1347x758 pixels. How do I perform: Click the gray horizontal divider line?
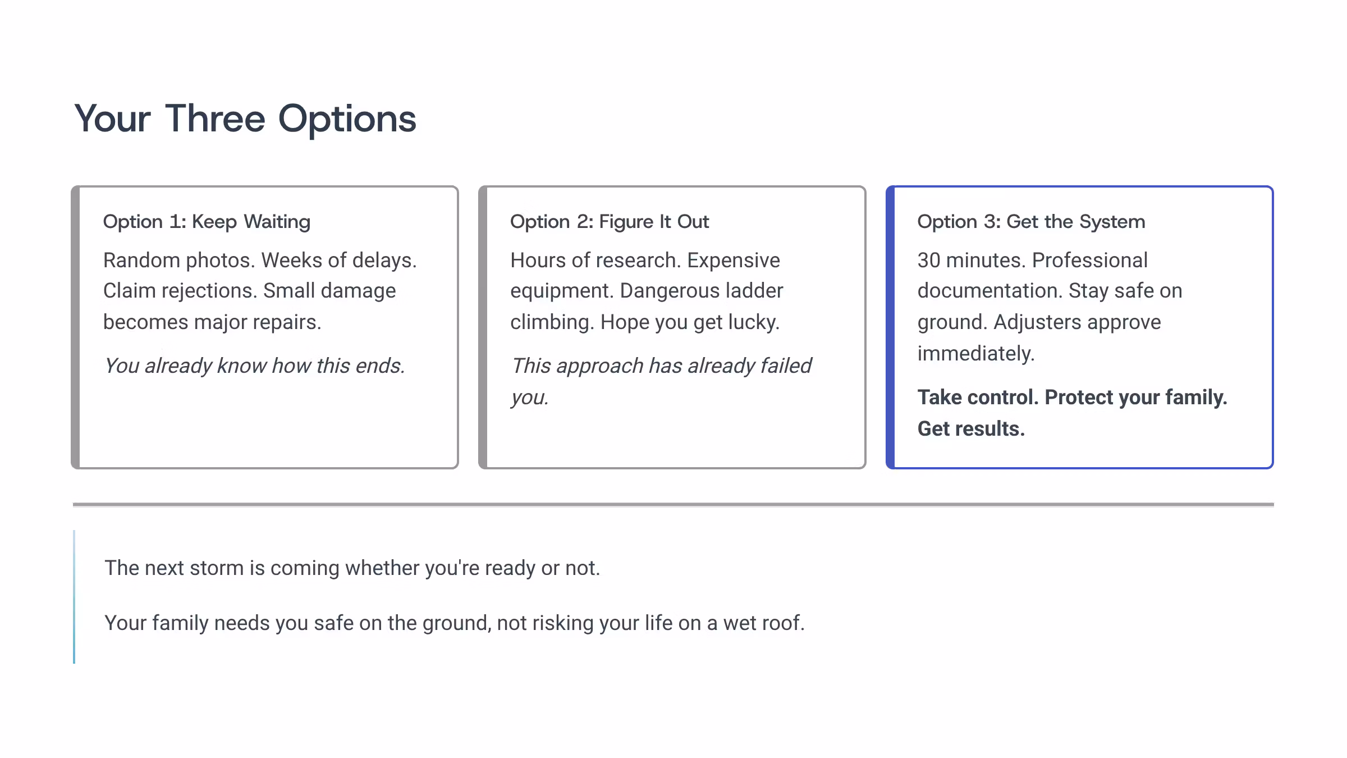tap(673, 505)
